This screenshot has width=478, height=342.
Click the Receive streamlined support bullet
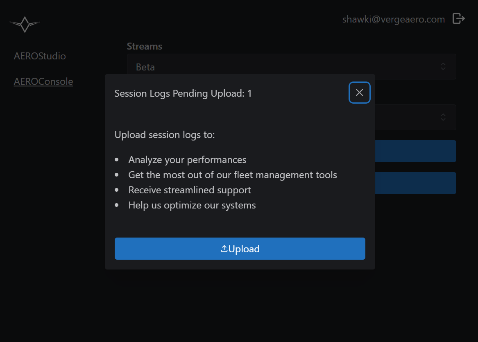(189, 190)
